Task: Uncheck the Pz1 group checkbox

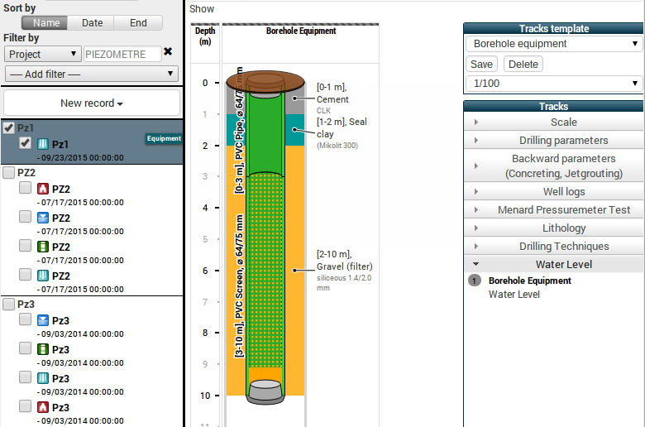Action: coord(9,128)
